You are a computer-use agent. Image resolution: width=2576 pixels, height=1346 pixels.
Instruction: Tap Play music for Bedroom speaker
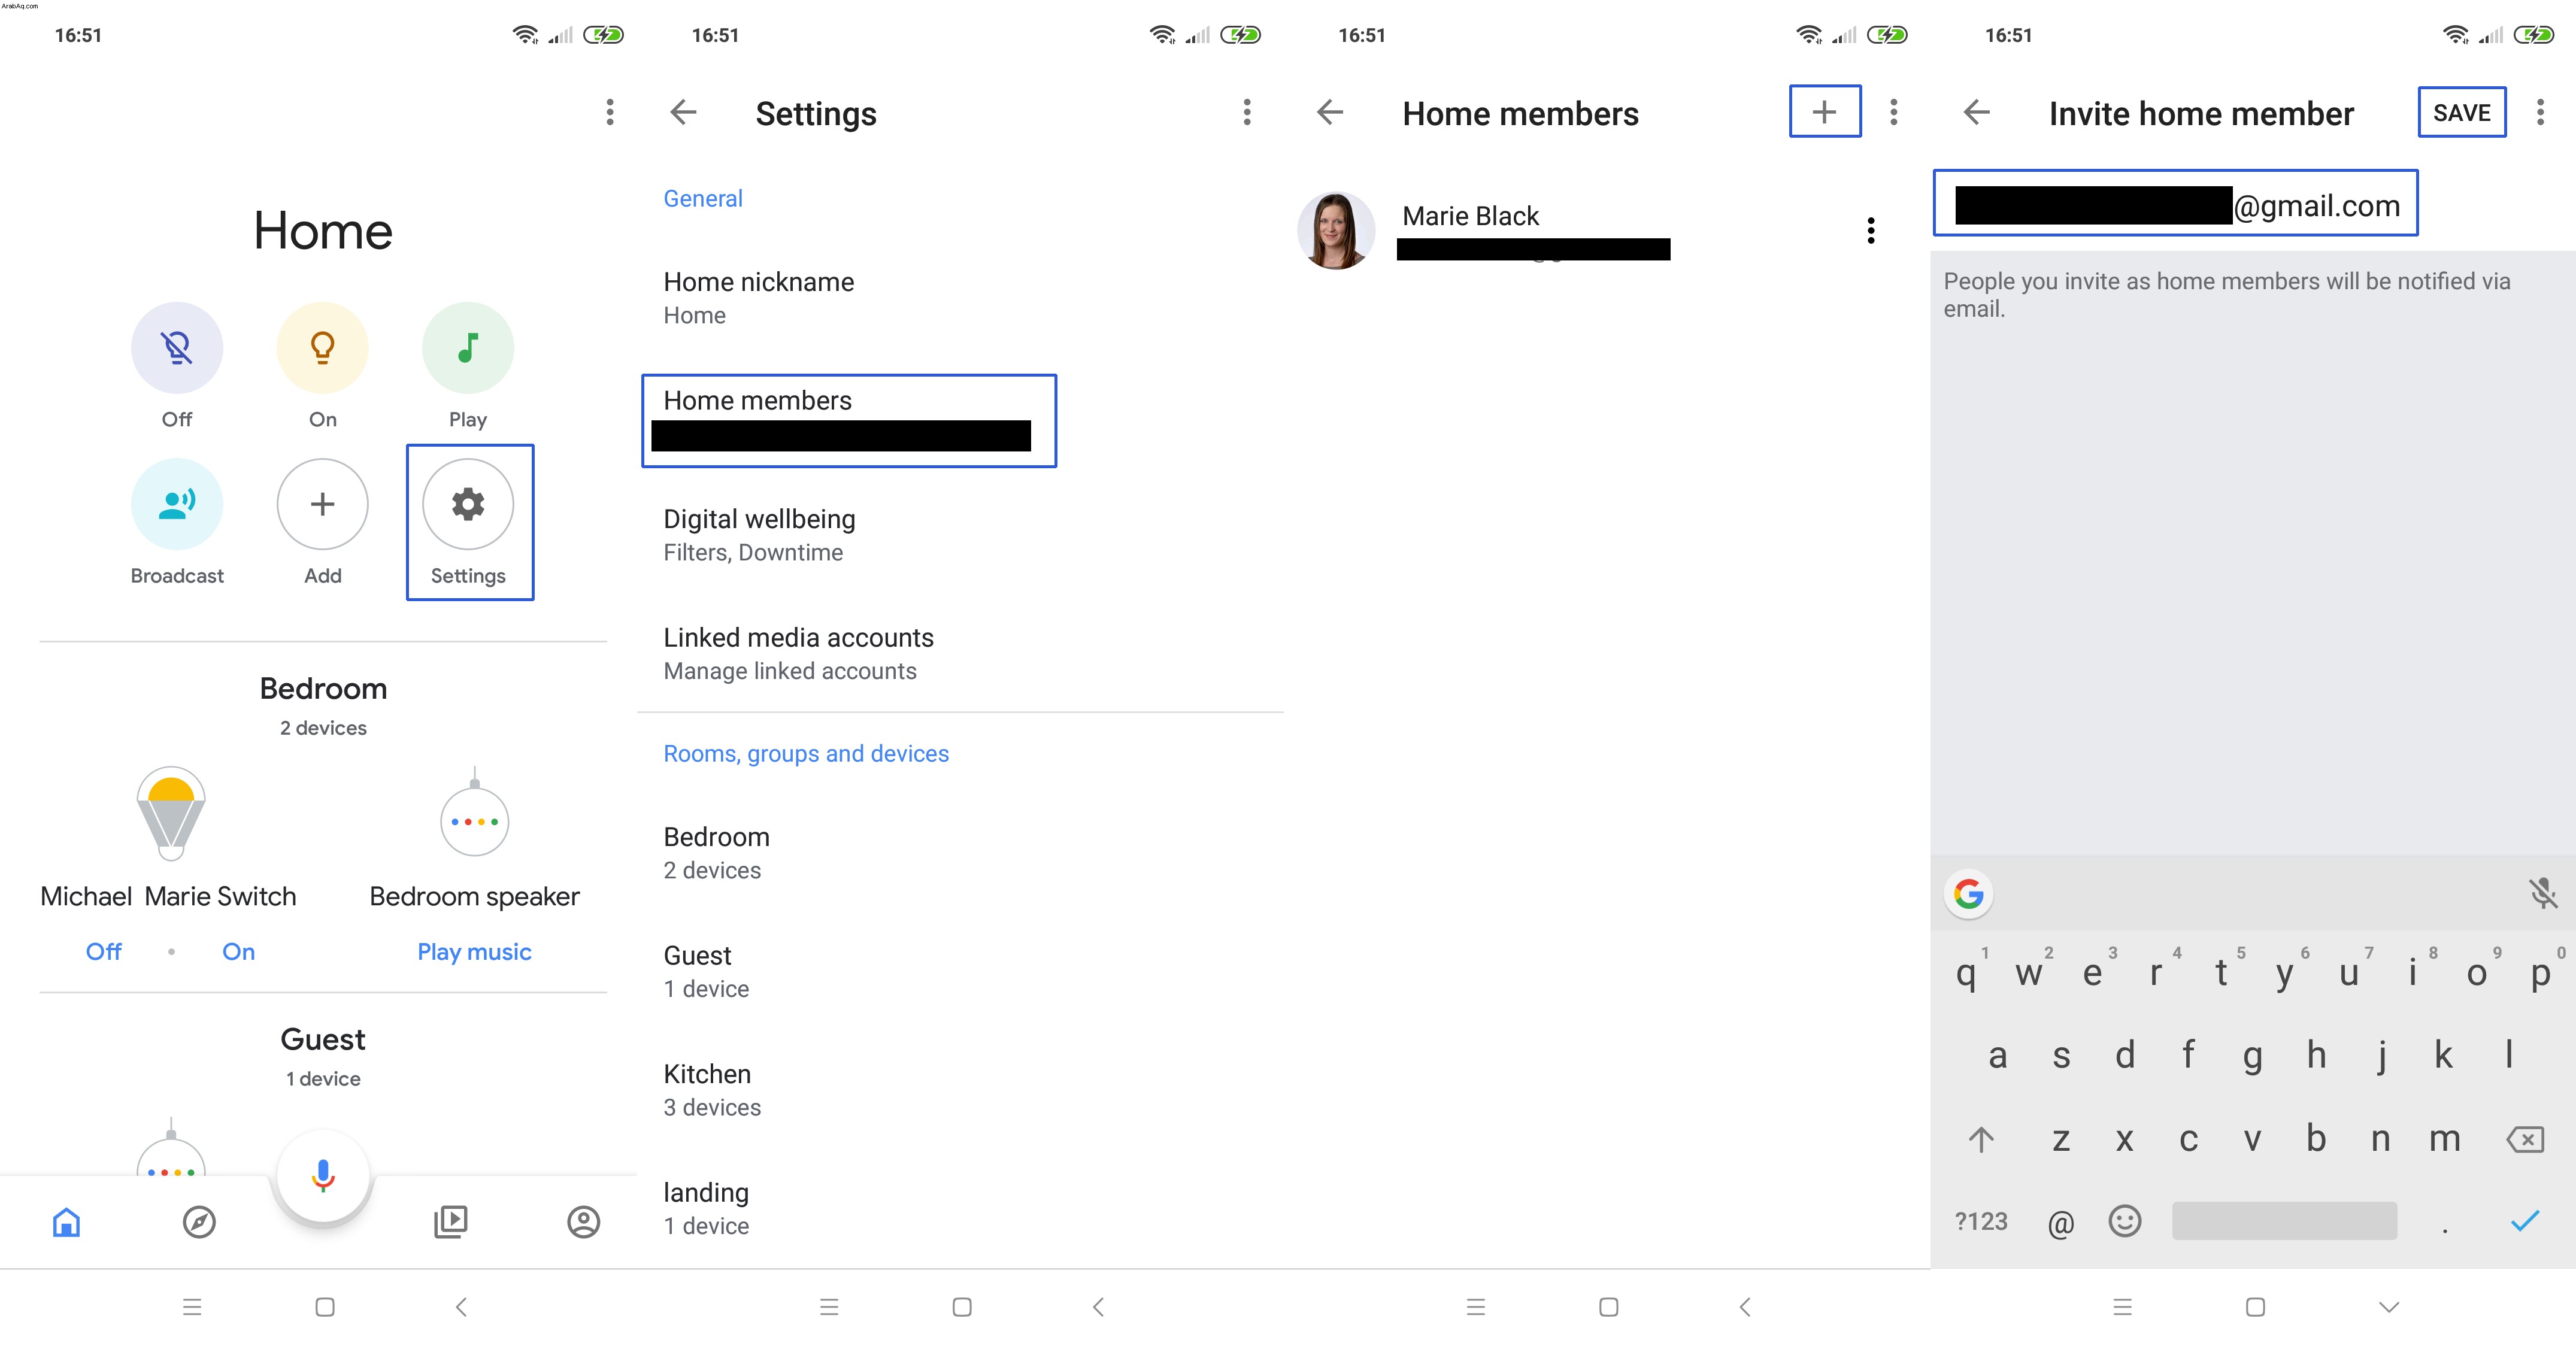pos(474,951)
